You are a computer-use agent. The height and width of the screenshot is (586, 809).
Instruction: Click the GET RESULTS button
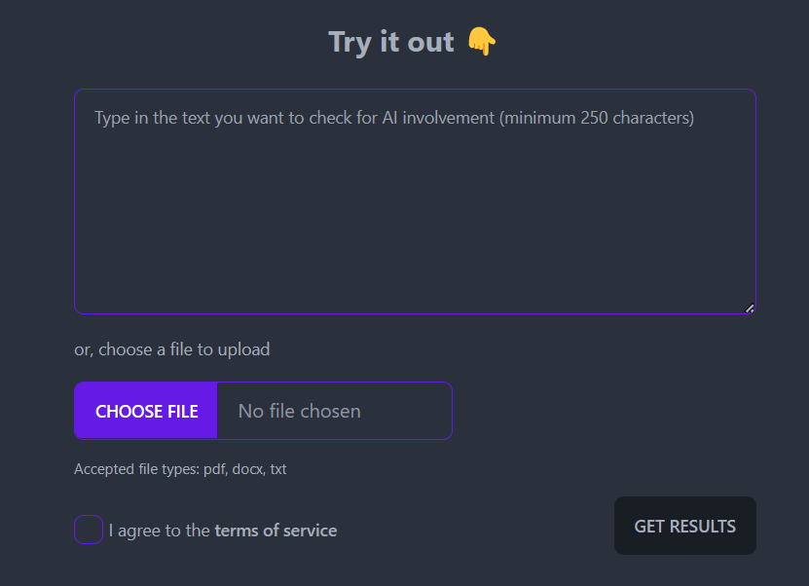(684, 527)
